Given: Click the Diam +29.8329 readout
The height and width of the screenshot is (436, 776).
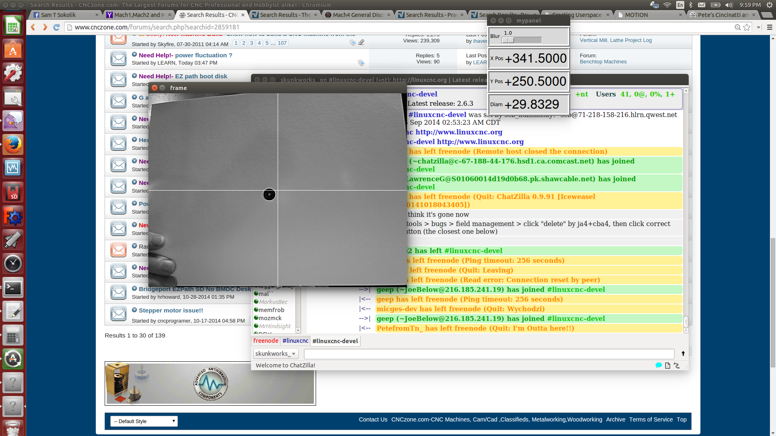Looking at the screenshot, I should [x=529, y=105].
